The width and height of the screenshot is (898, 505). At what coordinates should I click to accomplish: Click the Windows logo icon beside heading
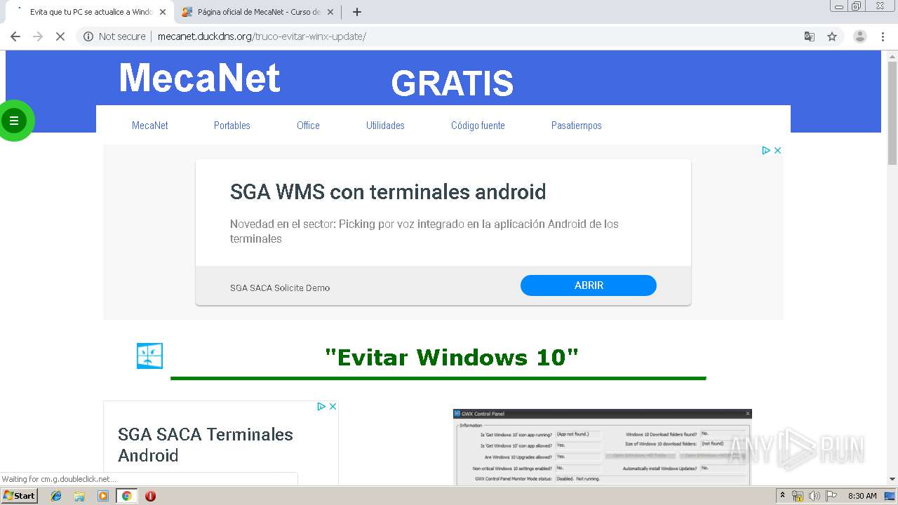pyautogui.click(x=149, y=356)
